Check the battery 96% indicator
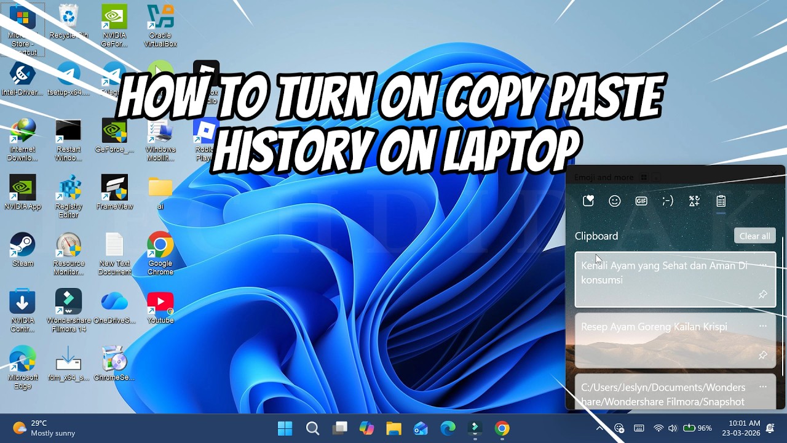Image resolution: width=787 pixels, height=443 pixels. 697,428
